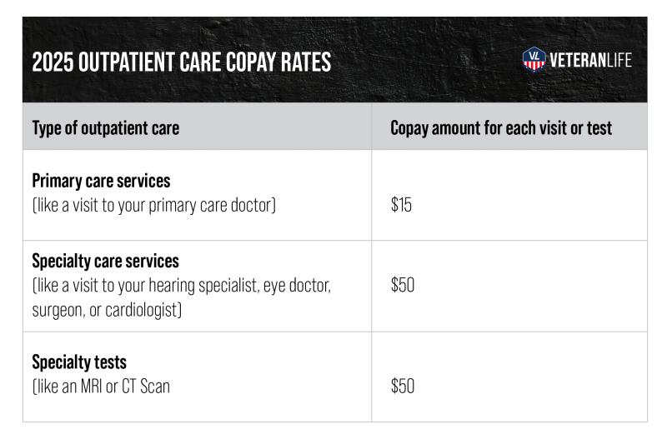Screen dimensions: 667x444
Task: Click the MRI or CT Scan description
Action: [x=101, y=387]
